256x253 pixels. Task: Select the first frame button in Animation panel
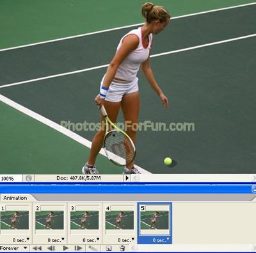[x=37, y=248]
